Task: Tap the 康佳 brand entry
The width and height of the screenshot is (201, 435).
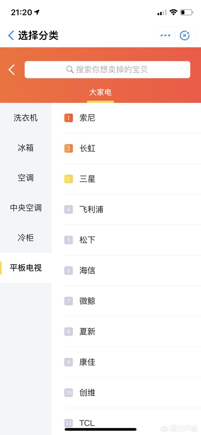Action: 87,362
